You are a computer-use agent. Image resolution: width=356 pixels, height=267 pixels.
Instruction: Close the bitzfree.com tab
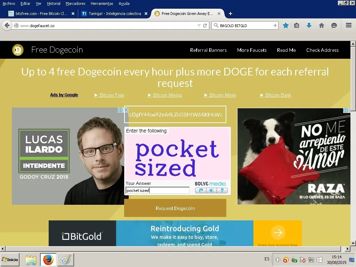pyautogui.click(x=73, y=14)
